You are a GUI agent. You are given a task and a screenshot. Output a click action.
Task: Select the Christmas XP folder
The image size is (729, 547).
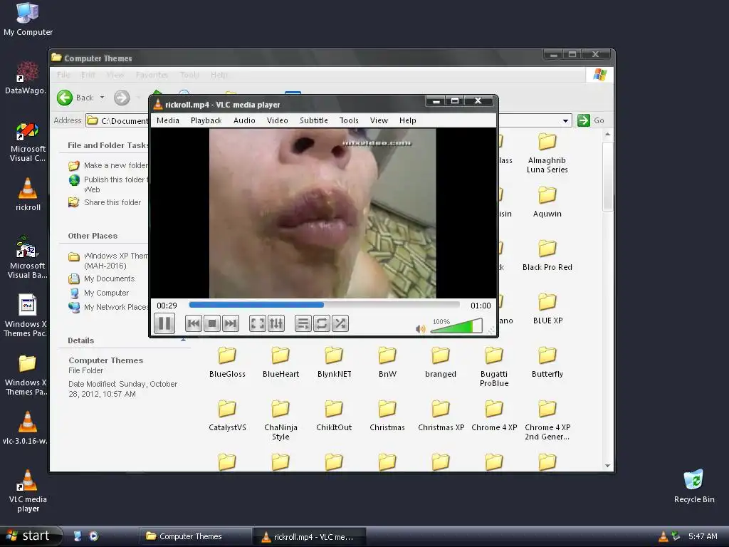[441, 416]
